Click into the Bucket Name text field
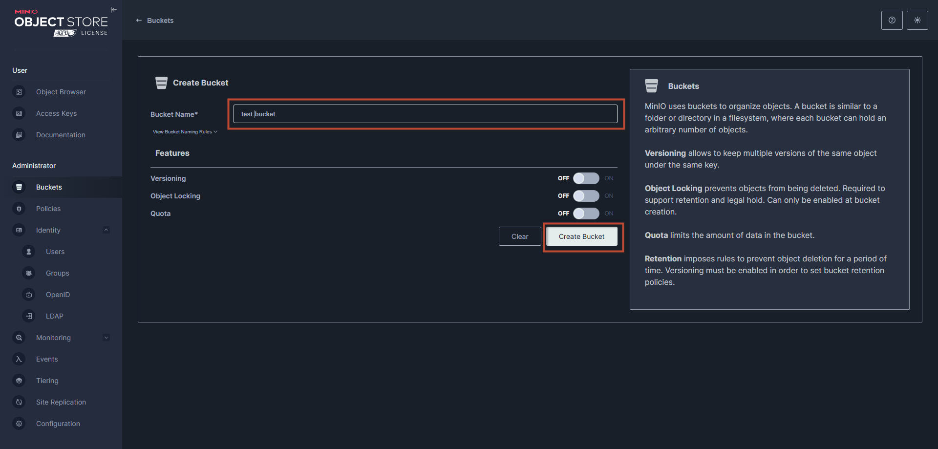The height and width of the screenshot is (449, 938). pos(425,114)
